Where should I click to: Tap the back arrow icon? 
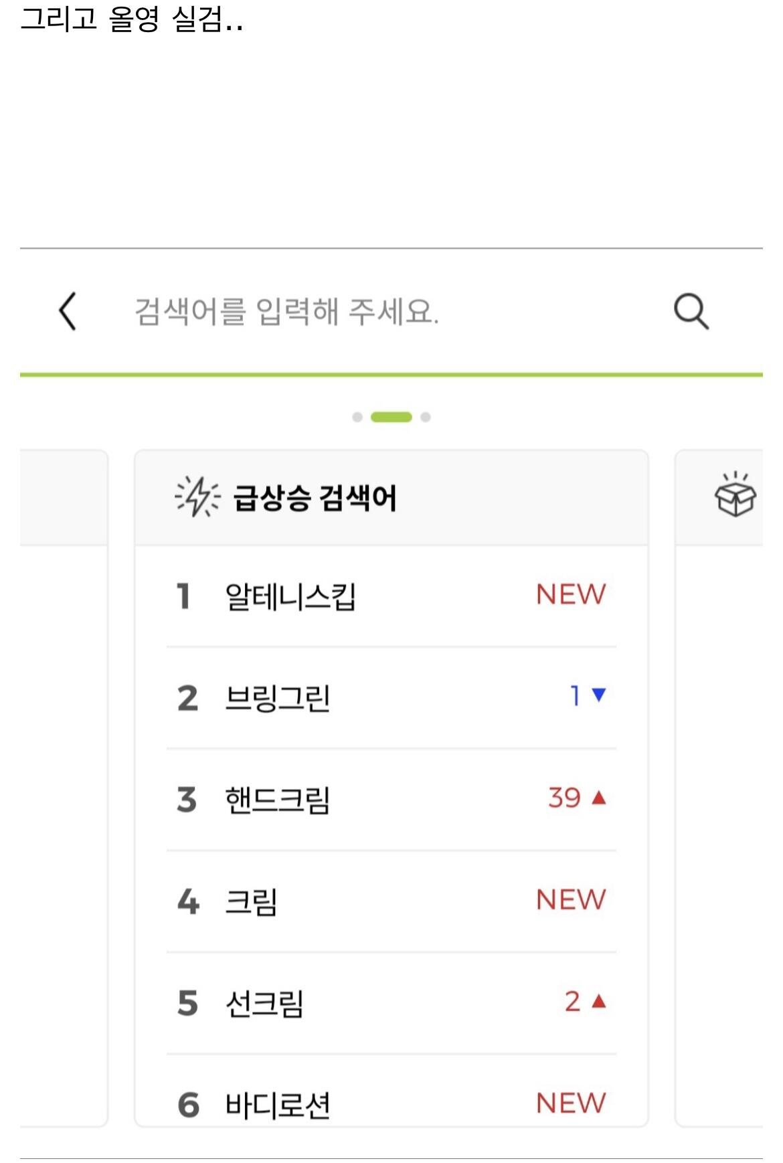(x=68, y=311)
